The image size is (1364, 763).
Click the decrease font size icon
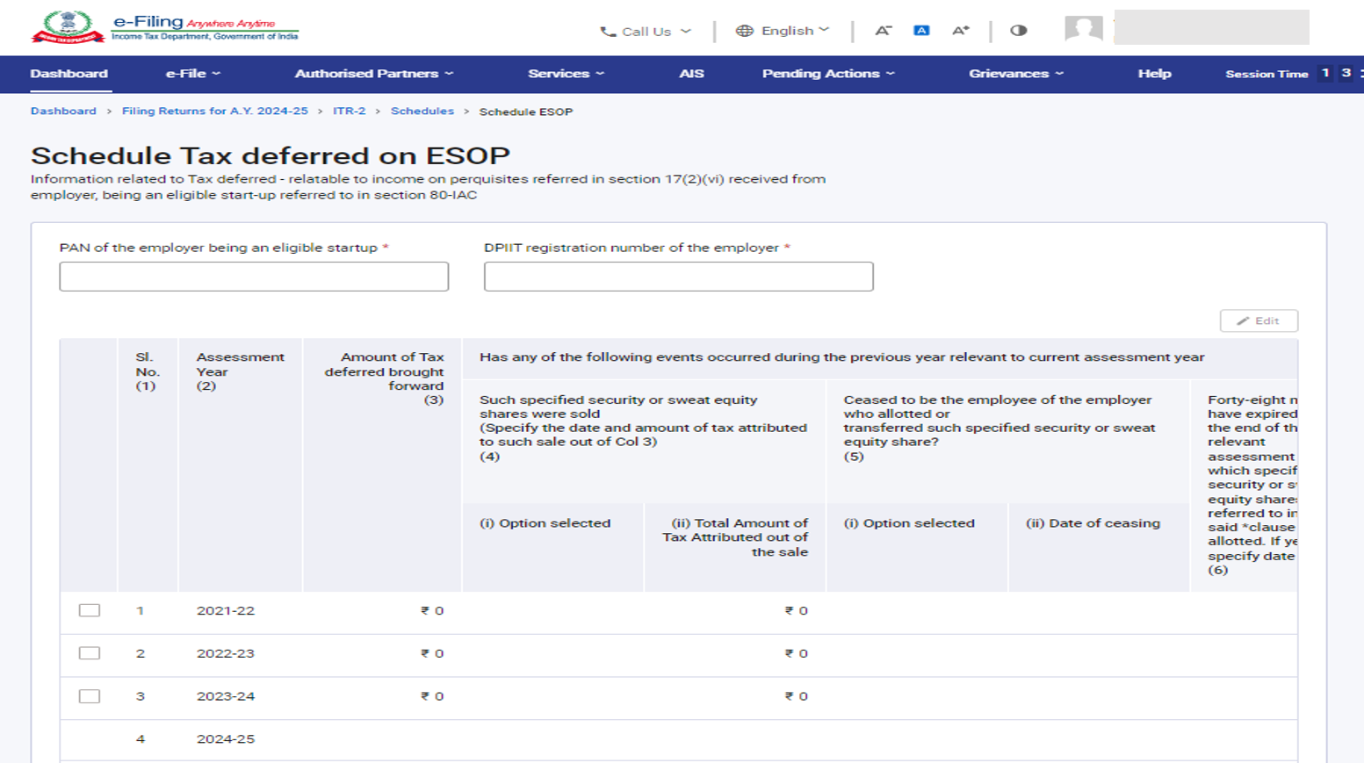[883, 31]
